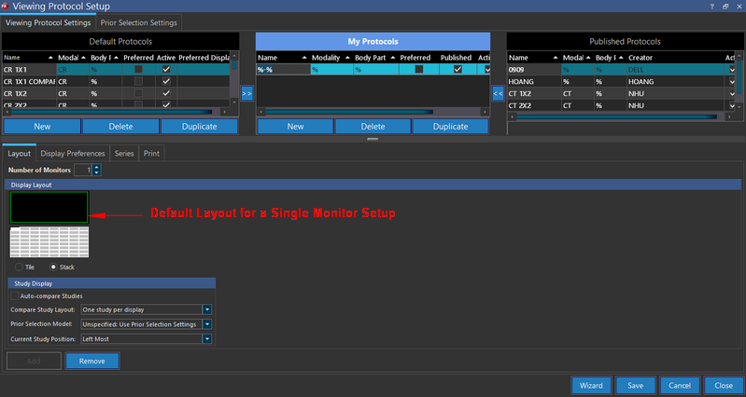Click the Number of Monitors spinner arrows

pos(96,171)
